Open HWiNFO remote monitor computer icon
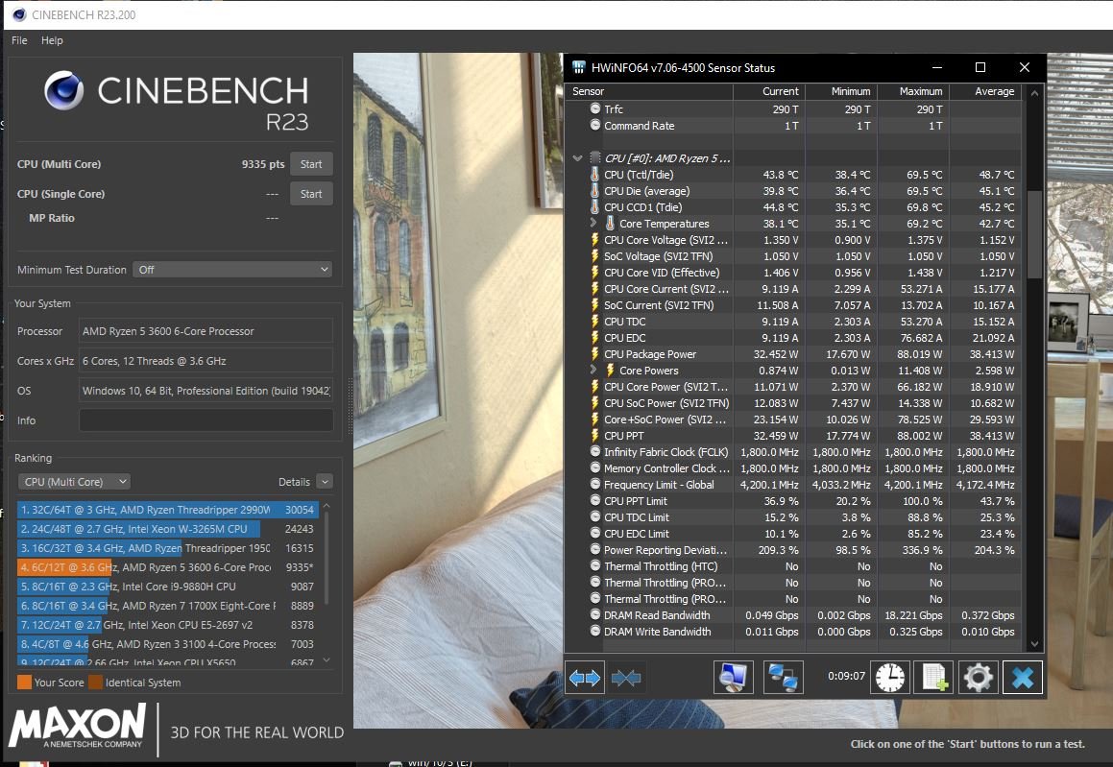Image resolution: width=1113 pixels, height=767 pixels. 734,678
